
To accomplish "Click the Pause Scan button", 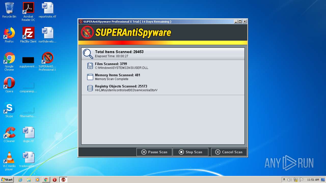I will 154,152.
